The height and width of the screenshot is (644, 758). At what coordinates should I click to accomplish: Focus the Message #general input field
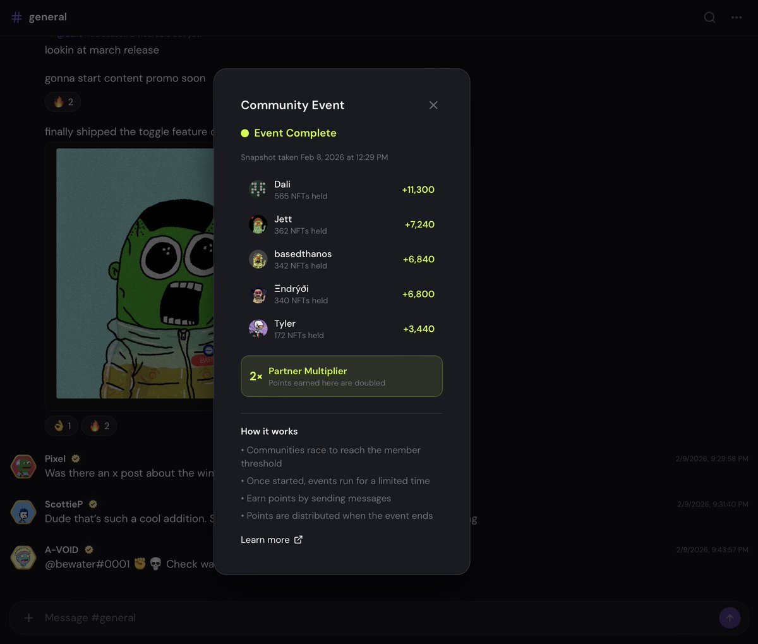pos(379,617)
